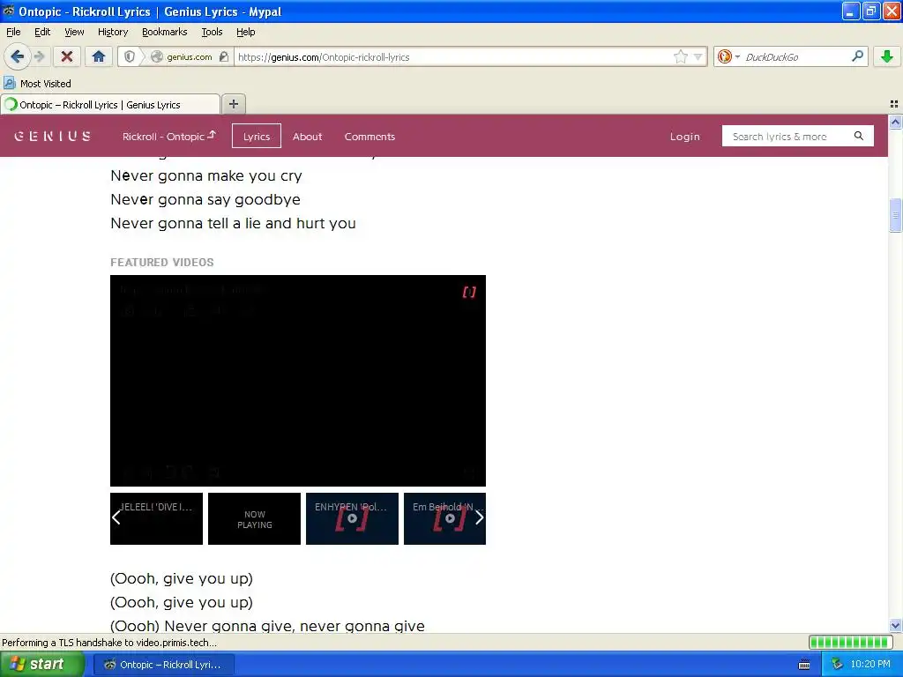Click the scrollbar down arrow
This screenshot has width=903, height=677.
tap(895, 626)
